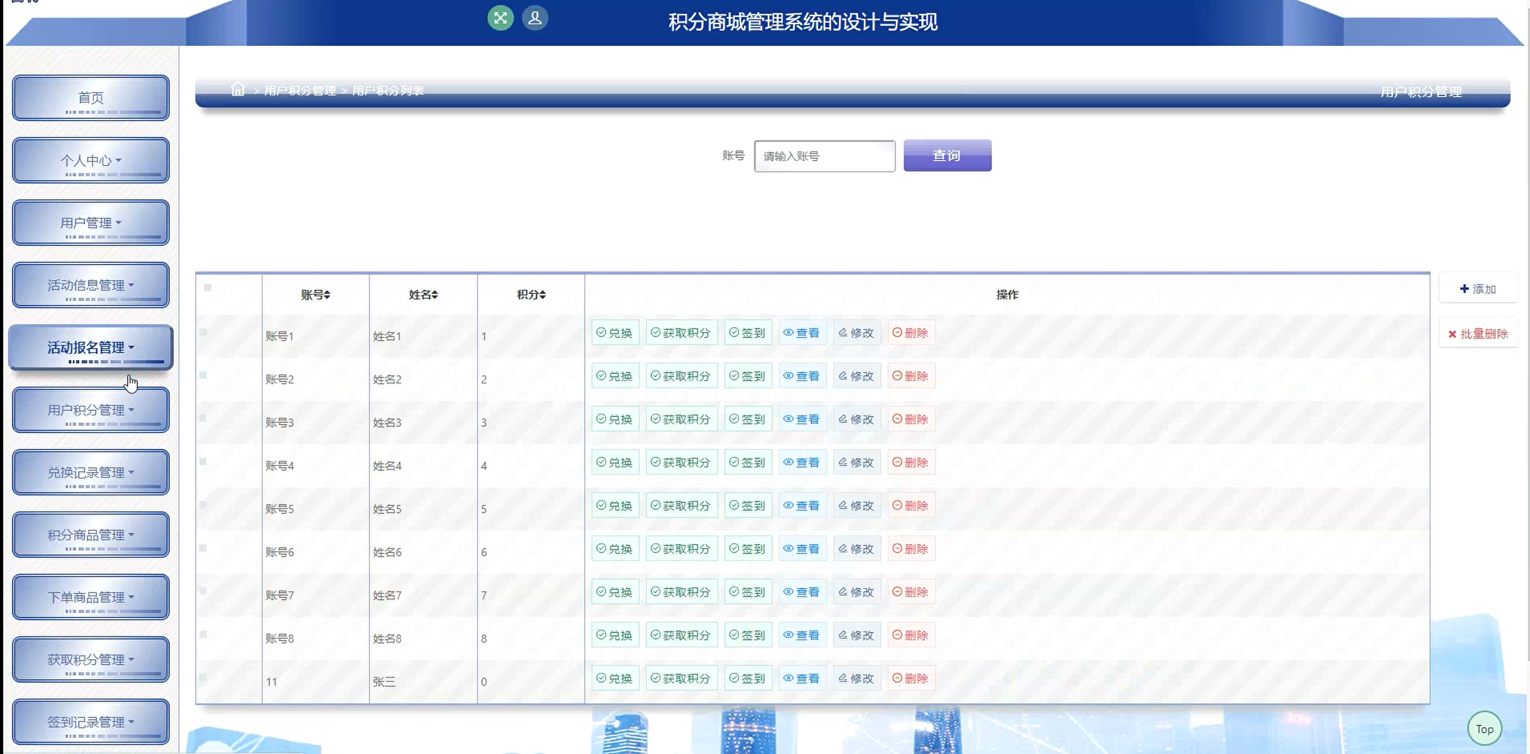Sort table by 姓名 column header
The image size is (1530, 754).
click(423, 295)
